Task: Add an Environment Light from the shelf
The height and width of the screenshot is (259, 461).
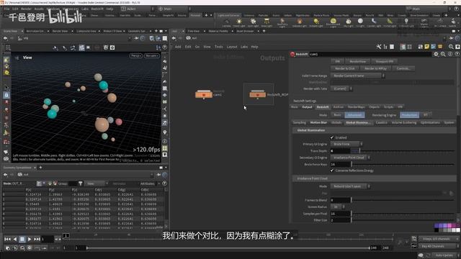Action: point(333,23)
